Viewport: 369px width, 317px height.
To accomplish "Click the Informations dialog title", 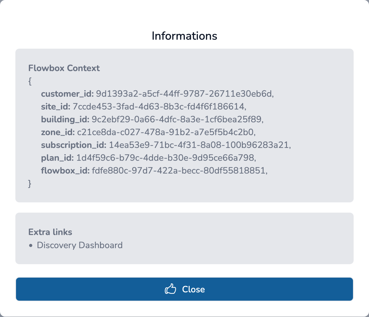I will 184,36.
